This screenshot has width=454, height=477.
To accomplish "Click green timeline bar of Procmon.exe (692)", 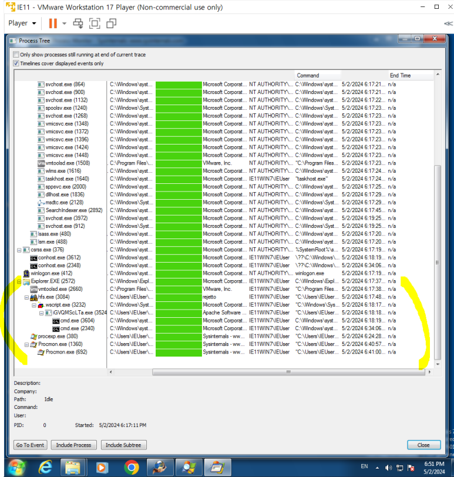I will tap(179, 352).
